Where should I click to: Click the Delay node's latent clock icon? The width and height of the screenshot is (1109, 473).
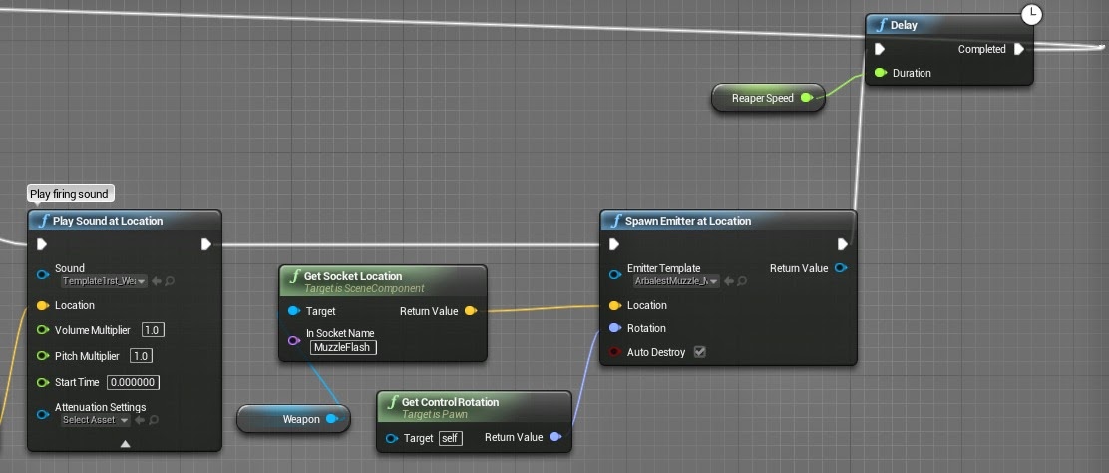point(1032,13)
